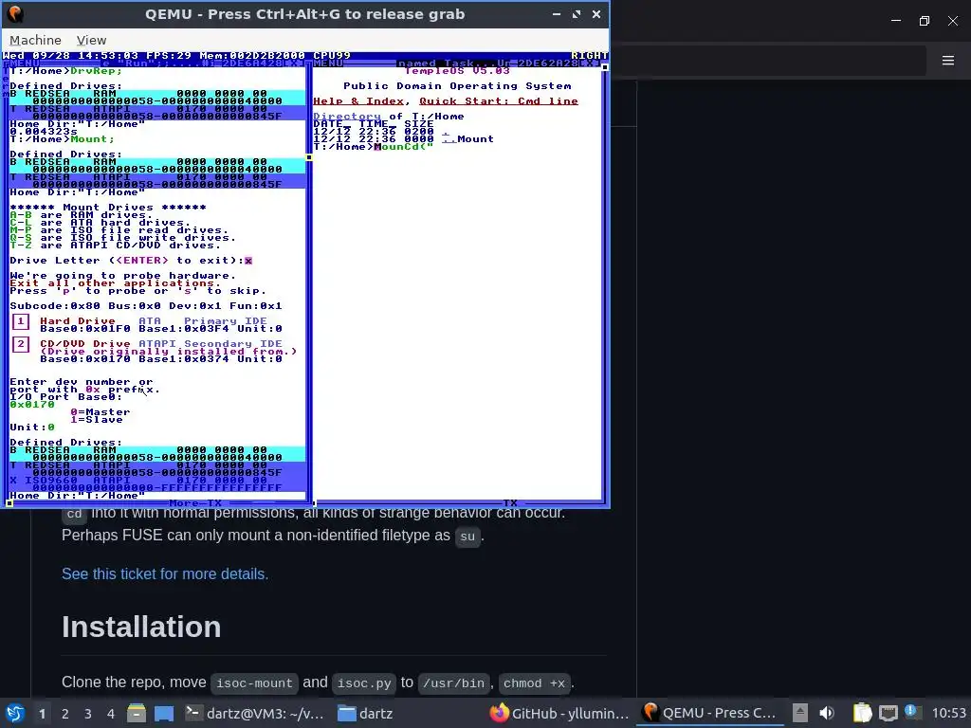971x728 pixels.
Task: Click the T:/Home>MounCd command prompt
Action: pyautogui.click(x=373, y=147)
